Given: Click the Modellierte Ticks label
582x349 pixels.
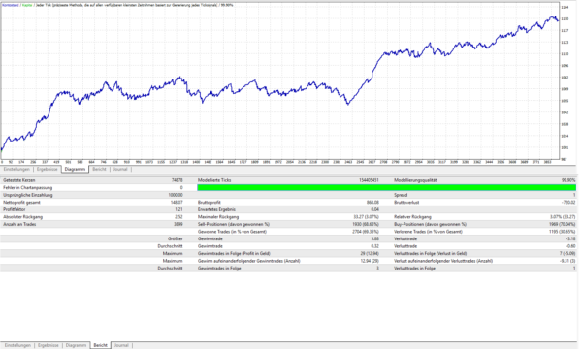Looking at the screenshot, I should (214, 180).
